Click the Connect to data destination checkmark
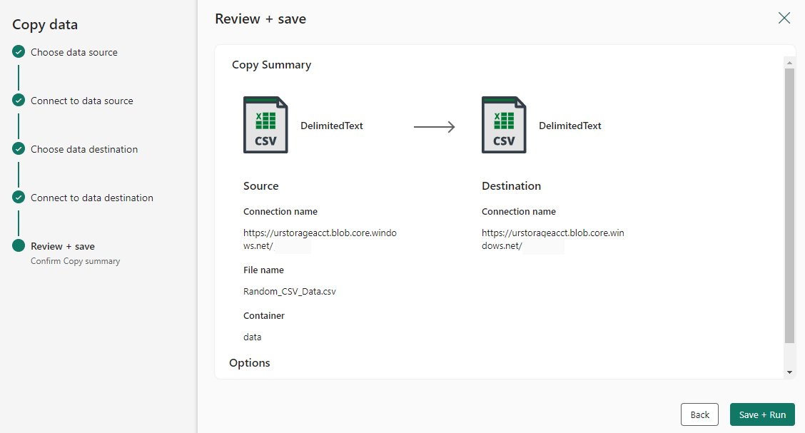Viewport: 805px width, 433px height. (19, 198)
